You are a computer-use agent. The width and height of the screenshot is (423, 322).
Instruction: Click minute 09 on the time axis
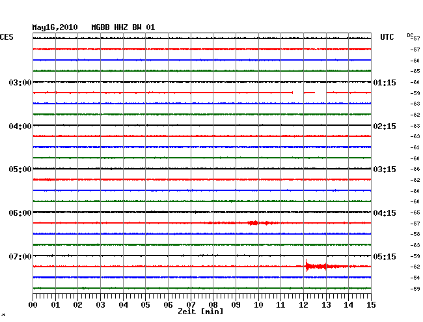click(x=236, y=304)
